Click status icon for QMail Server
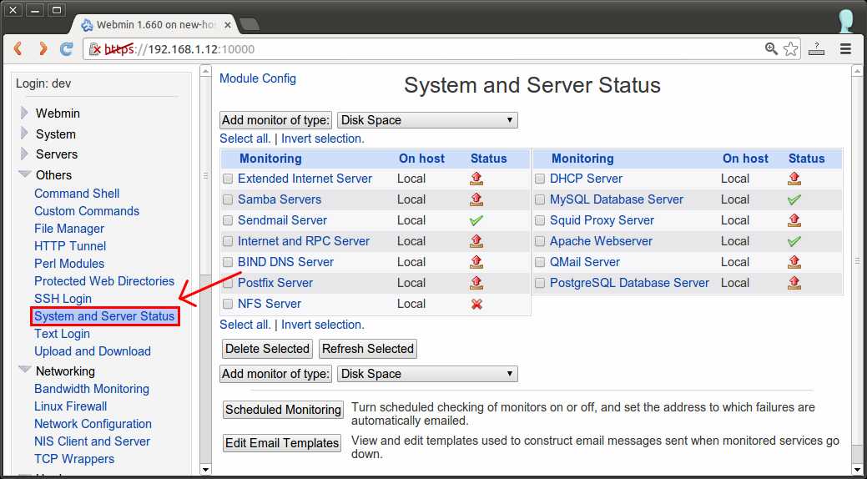 point(794,262)
